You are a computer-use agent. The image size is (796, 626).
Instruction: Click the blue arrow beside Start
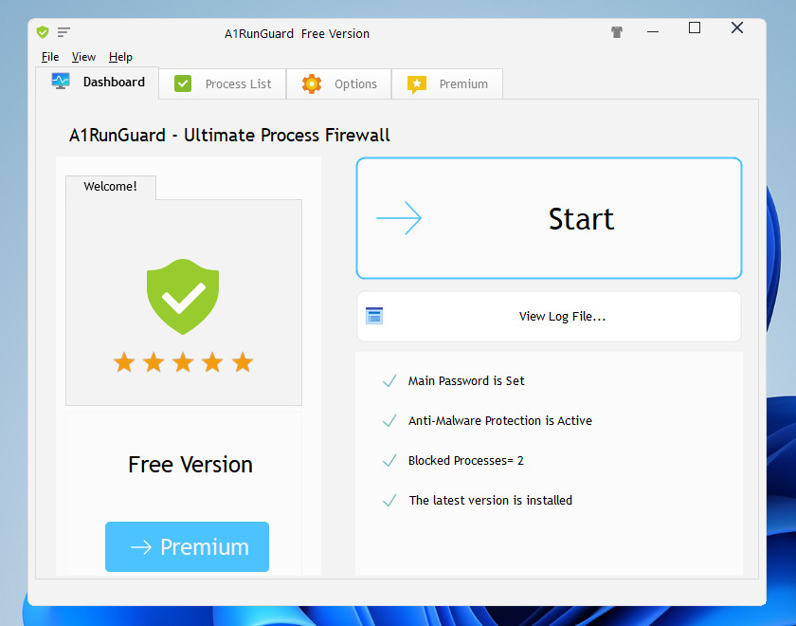click(x=399, y=218)
